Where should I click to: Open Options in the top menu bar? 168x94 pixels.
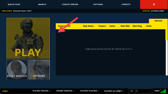point(98,4)
